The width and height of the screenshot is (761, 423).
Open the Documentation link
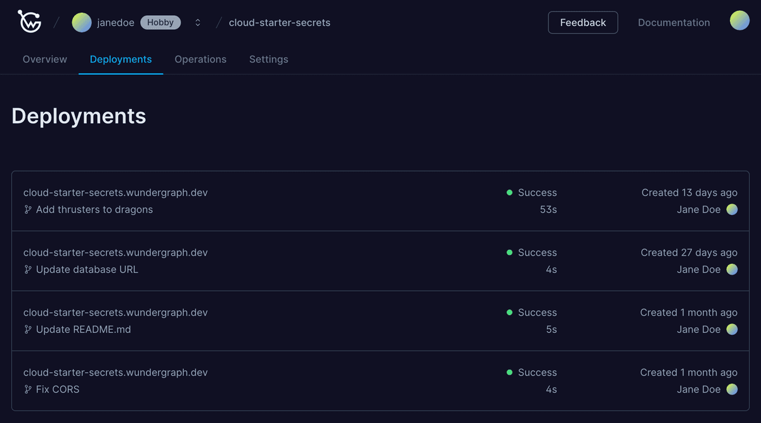click(673, 22)
